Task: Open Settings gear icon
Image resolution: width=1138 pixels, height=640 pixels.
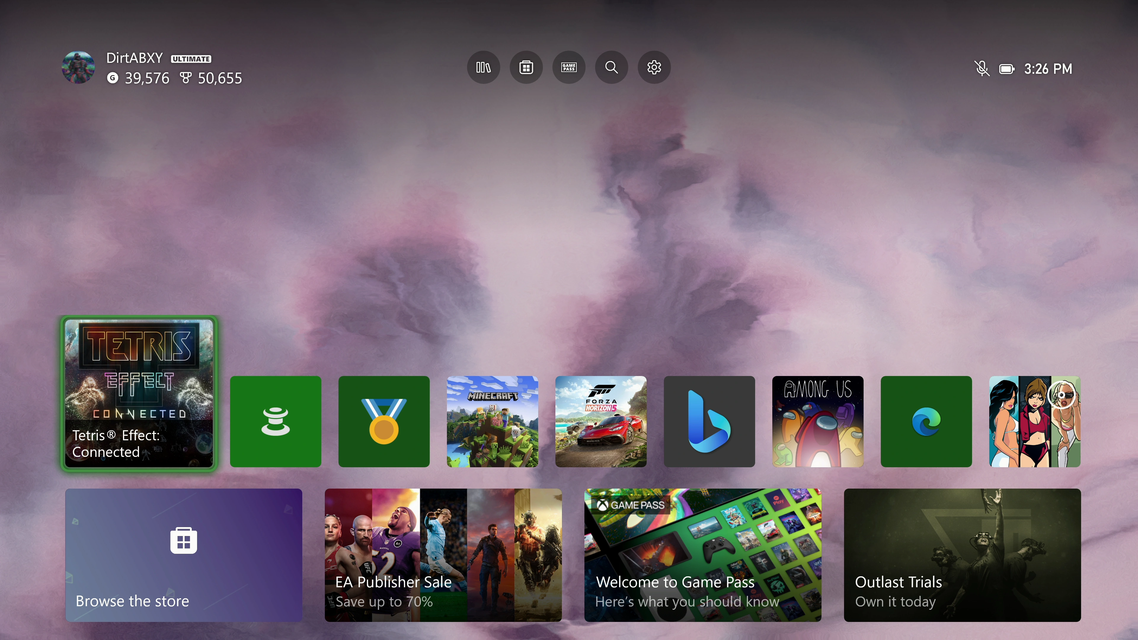Action: tap(654, 67)
